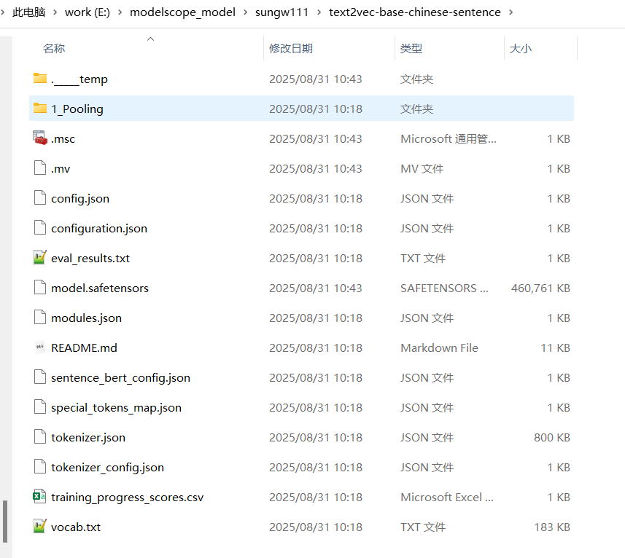Select the config.json file name
Image resolution: width=625 pixels, height=558 pixels.
pos(80,199)
